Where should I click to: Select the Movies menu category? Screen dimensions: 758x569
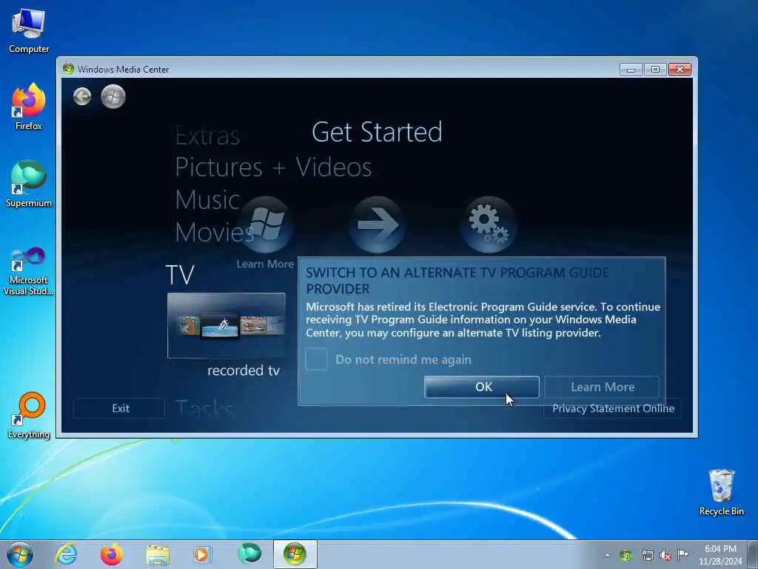(214, 233)
